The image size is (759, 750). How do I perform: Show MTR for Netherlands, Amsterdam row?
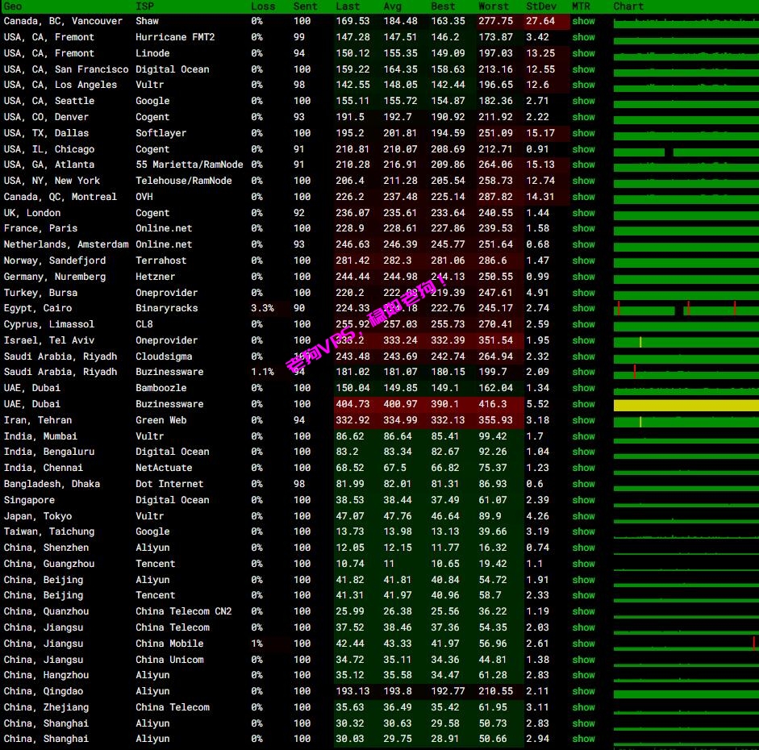coord(583,244)
